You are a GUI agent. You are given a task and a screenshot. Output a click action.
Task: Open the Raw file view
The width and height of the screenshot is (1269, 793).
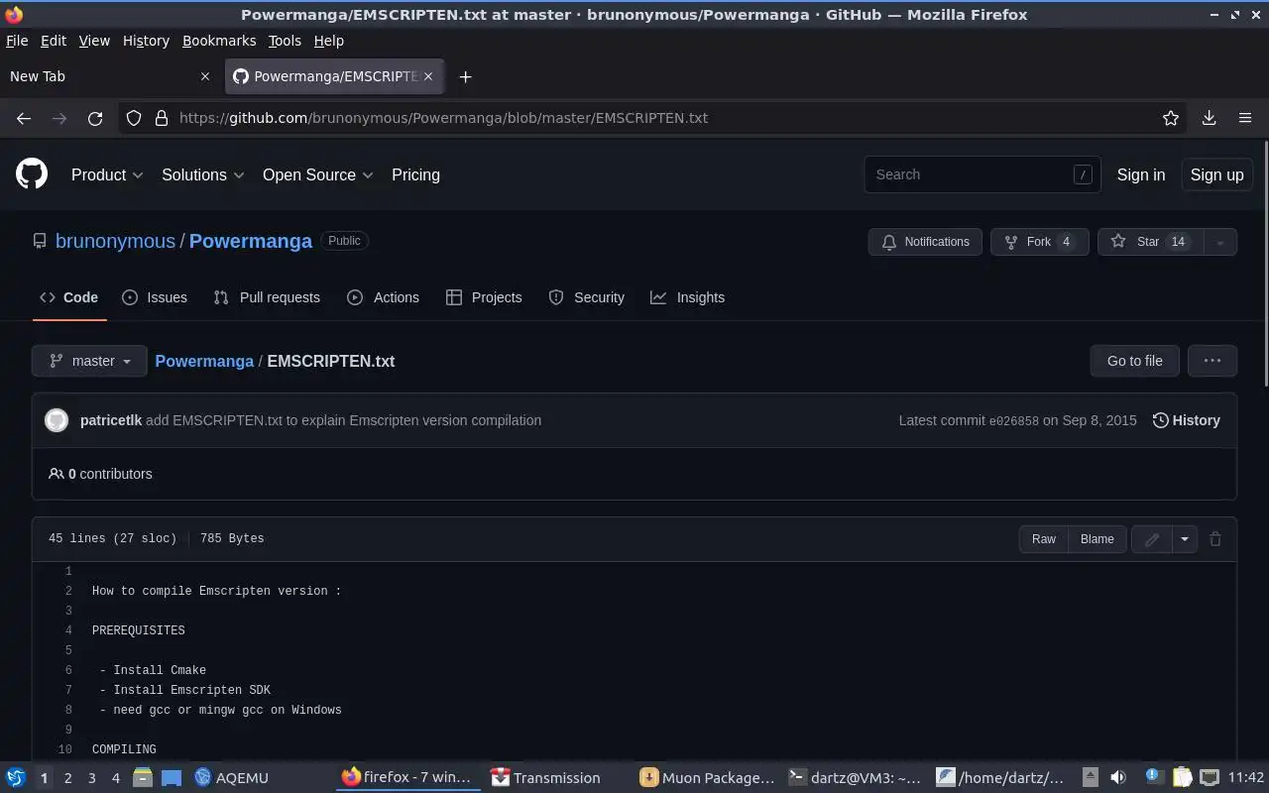[1043, 539]
